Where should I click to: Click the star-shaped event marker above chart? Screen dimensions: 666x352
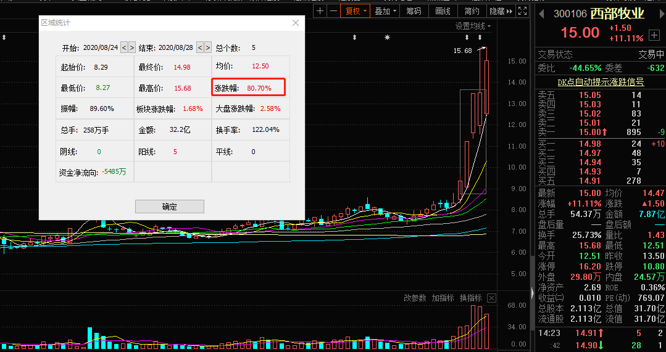coord(387,38)
